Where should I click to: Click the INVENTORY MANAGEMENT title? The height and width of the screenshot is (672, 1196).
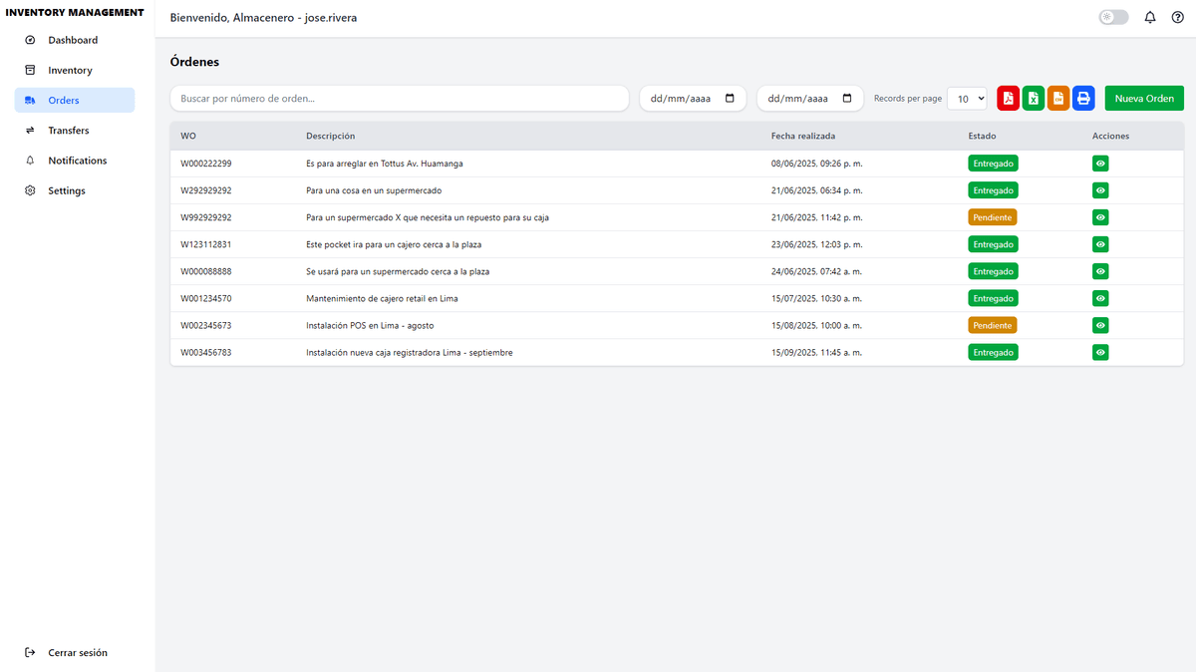tap(75, 13)
